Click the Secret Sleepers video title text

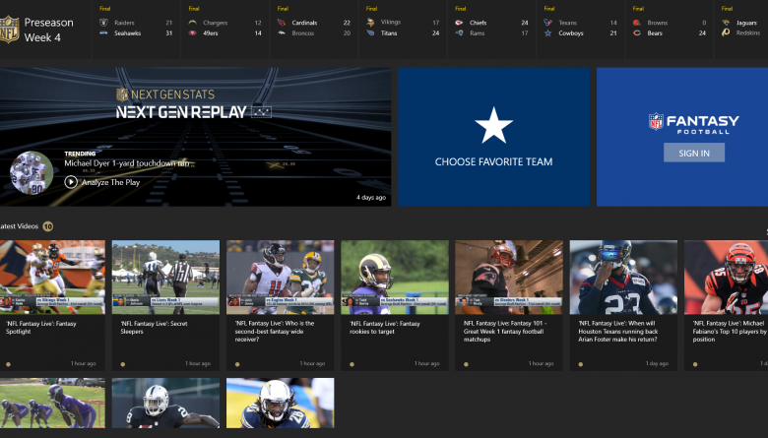[154, 328]
